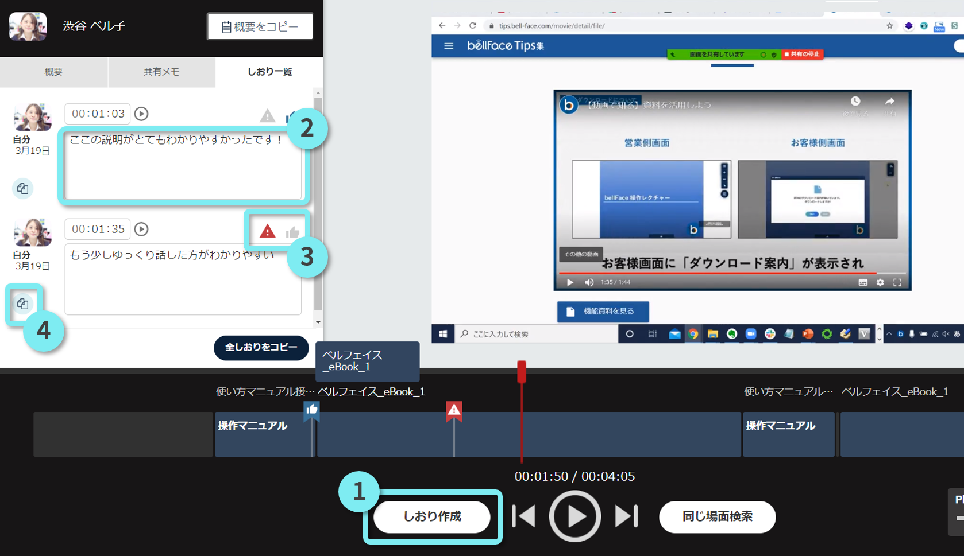
Task: Click 共有の停止 in sharing bar
Action: [x=803, y=54]
